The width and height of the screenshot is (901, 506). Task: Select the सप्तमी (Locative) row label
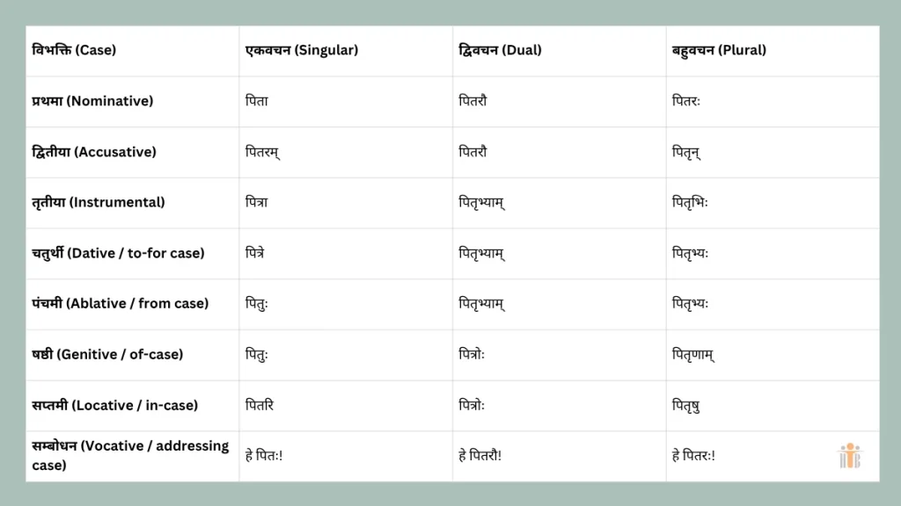tap(115, 406)
